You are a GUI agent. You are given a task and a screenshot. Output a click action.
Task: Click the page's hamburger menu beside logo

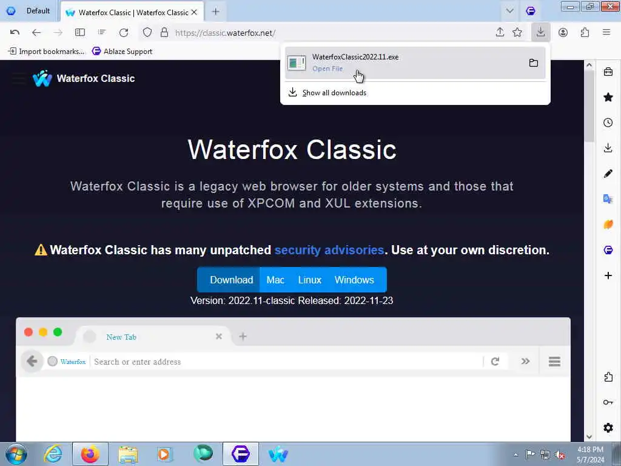pos(18,78)
